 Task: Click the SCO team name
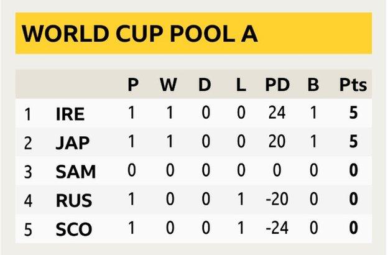[73, 229]
